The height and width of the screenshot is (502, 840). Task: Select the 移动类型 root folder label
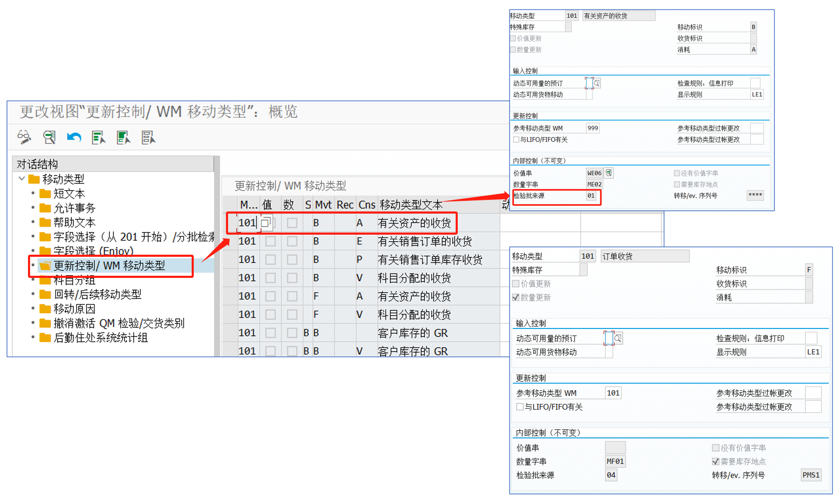tap(63, 179)
